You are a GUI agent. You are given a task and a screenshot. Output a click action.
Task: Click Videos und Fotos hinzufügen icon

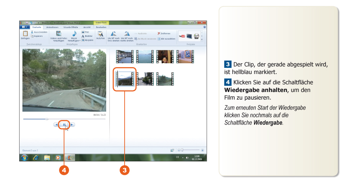(x=59, y=34)
